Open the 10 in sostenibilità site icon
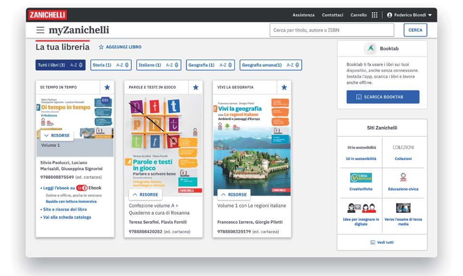463x276 pixels. [362, 148]
